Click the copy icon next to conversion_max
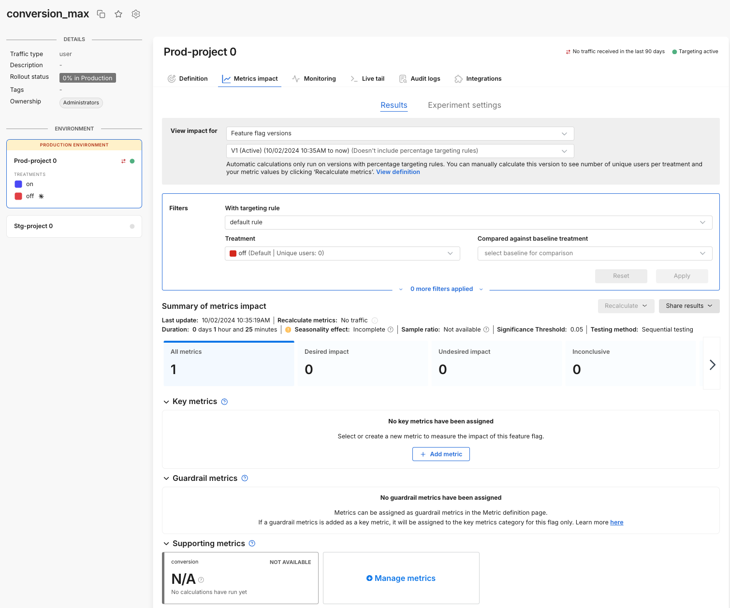Screen dimensions: 730x608 point(101,14)
